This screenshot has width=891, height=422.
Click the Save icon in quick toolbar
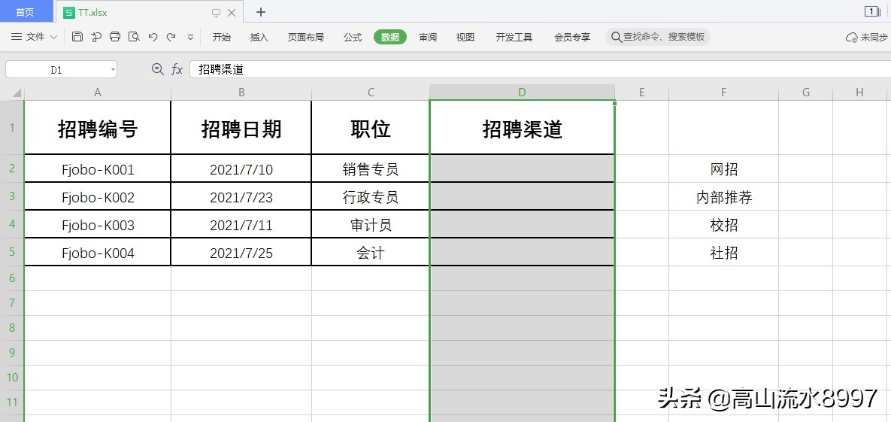tap(77, 37)
